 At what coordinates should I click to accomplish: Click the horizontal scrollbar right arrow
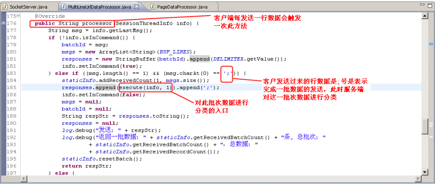418,179
